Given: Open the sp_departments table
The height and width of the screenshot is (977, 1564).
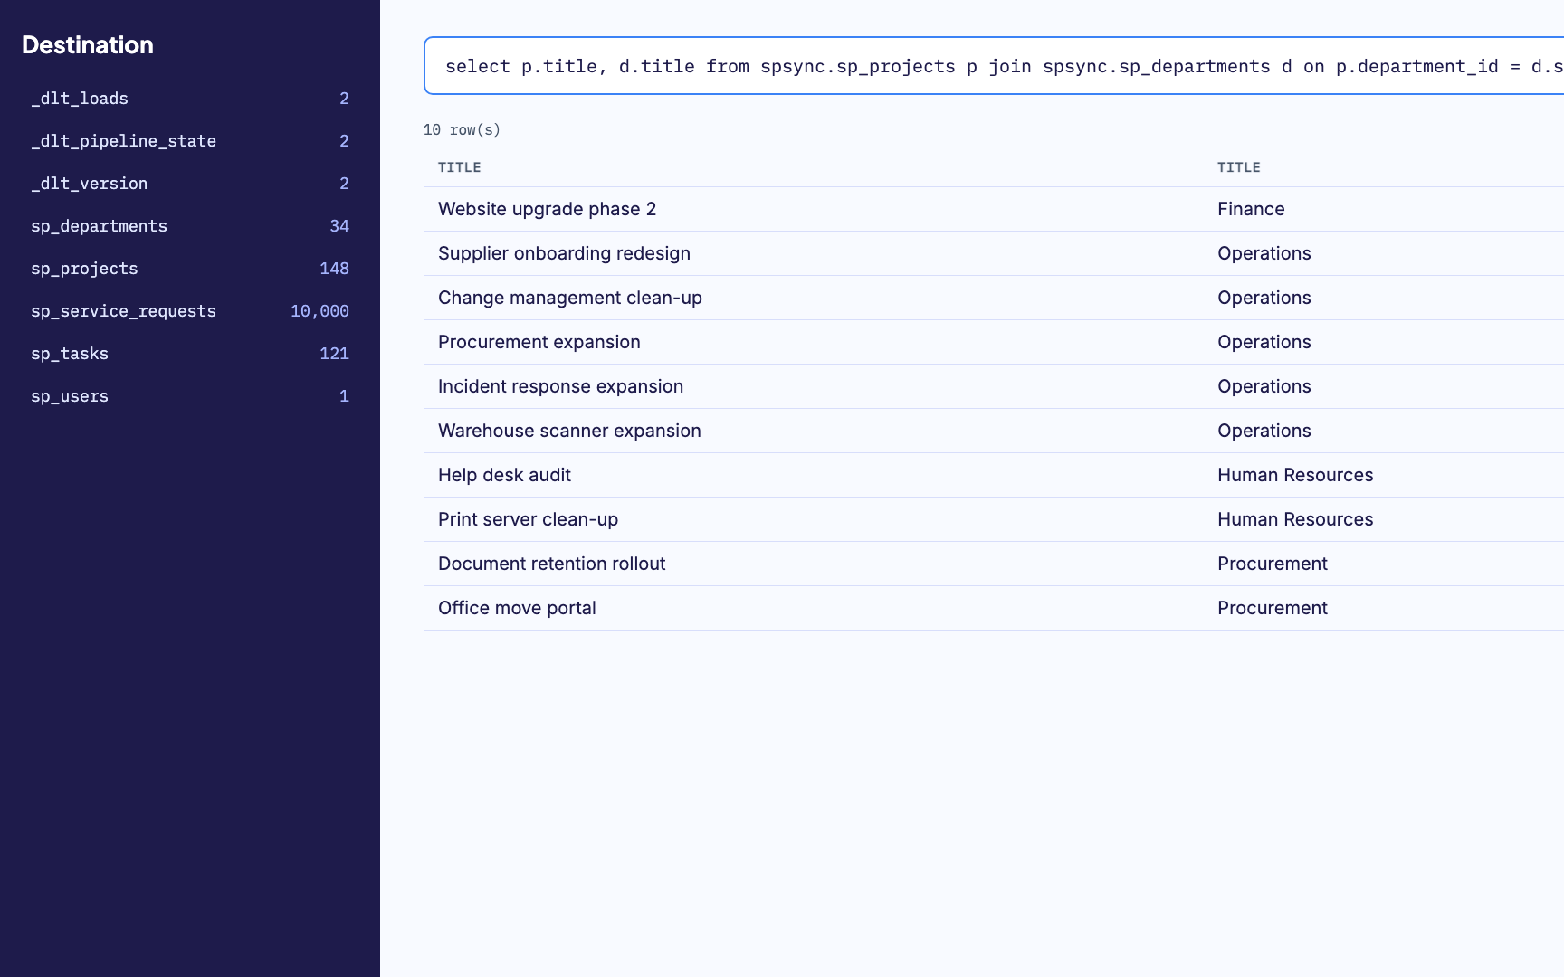Looking at the screenshot, I should 190,226.
